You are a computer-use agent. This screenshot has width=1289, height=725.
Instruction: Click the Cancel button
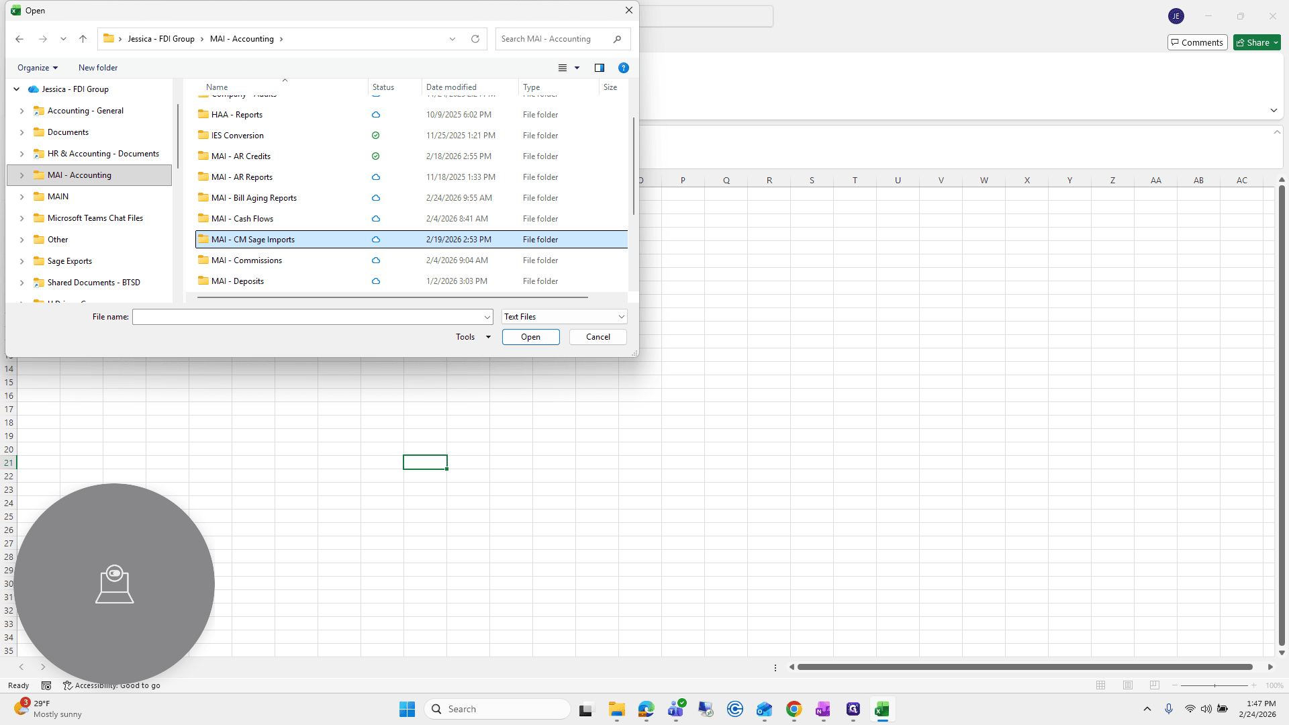[598, 337]
